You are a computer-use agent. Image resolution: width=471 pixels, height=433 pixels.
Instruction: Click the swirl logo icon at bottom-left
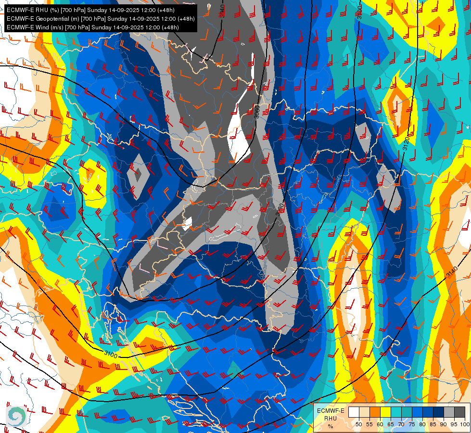click(16, 416)
